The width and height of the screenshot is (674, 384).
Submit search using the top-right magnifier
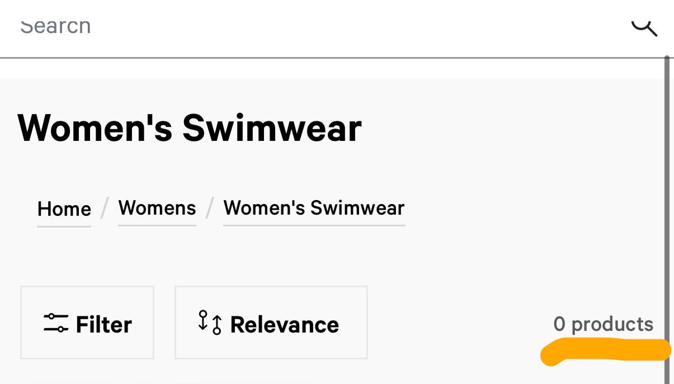coord(644,27)
